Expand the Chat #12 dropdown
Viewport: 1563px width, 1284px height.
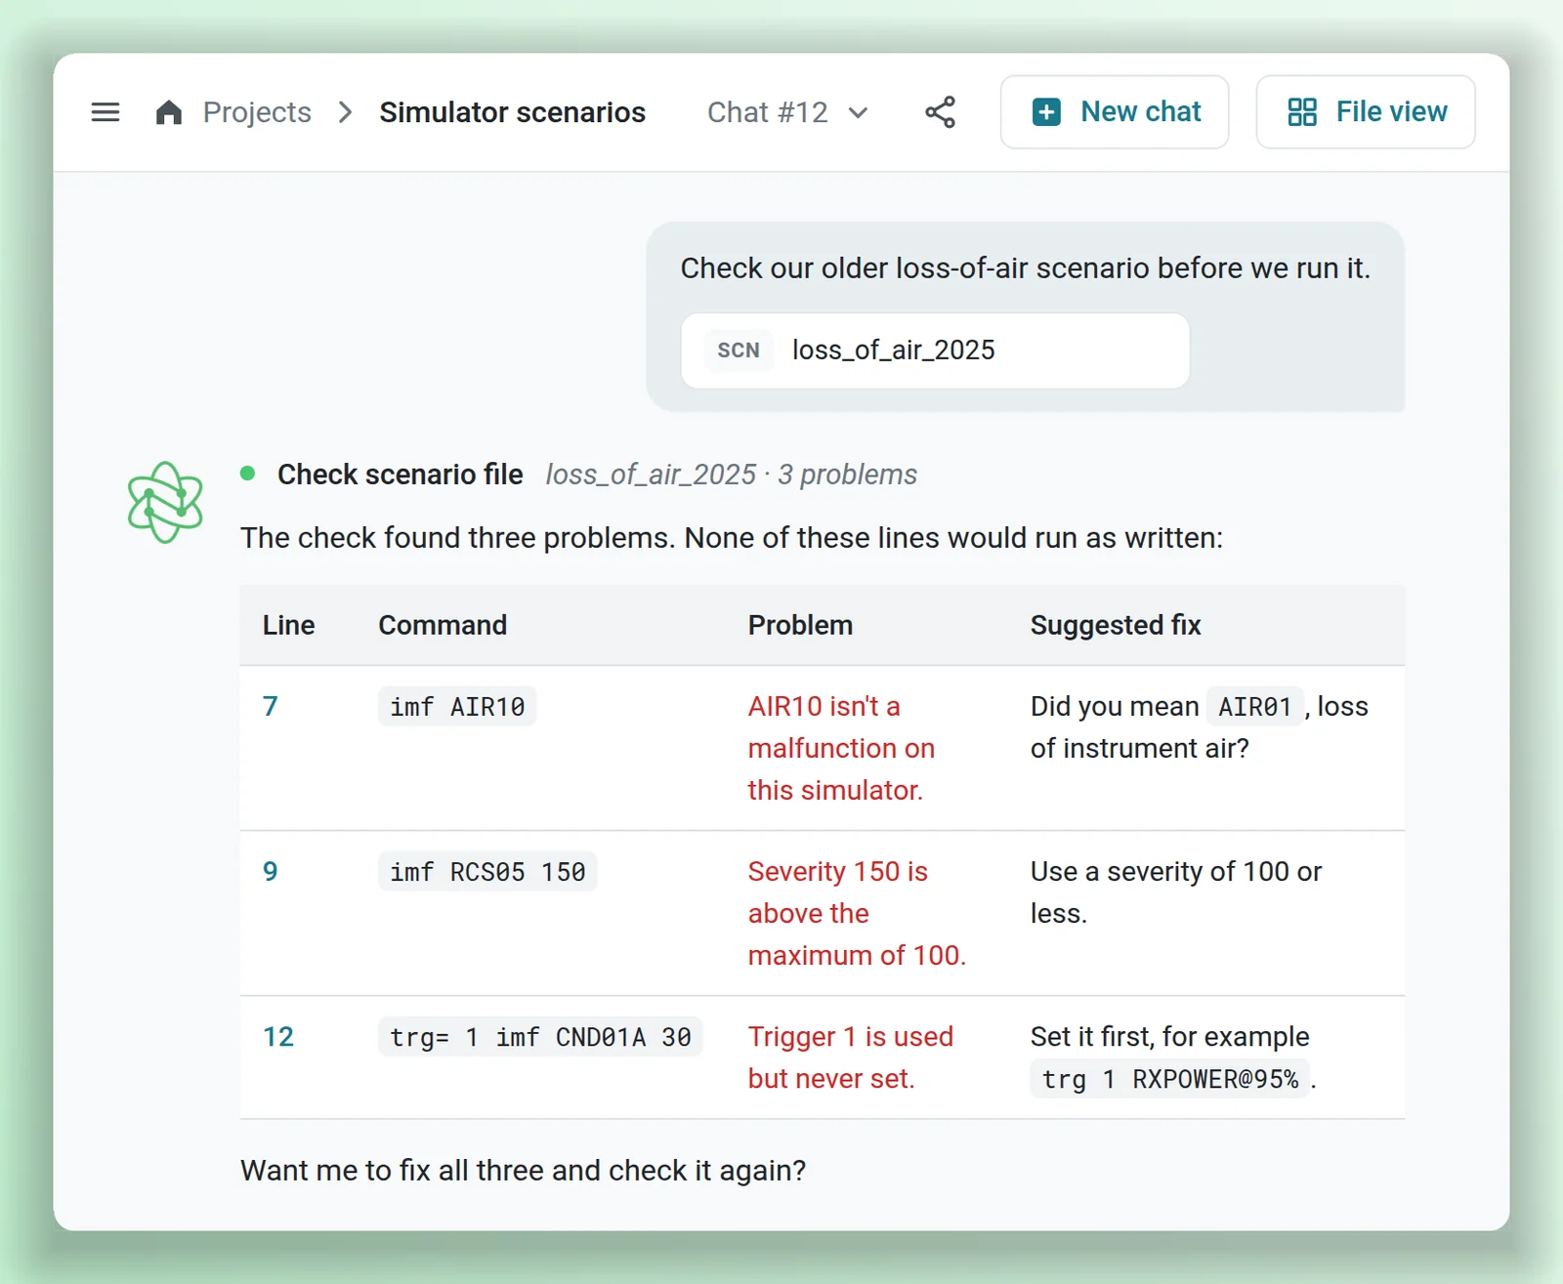tap(787, 112)
